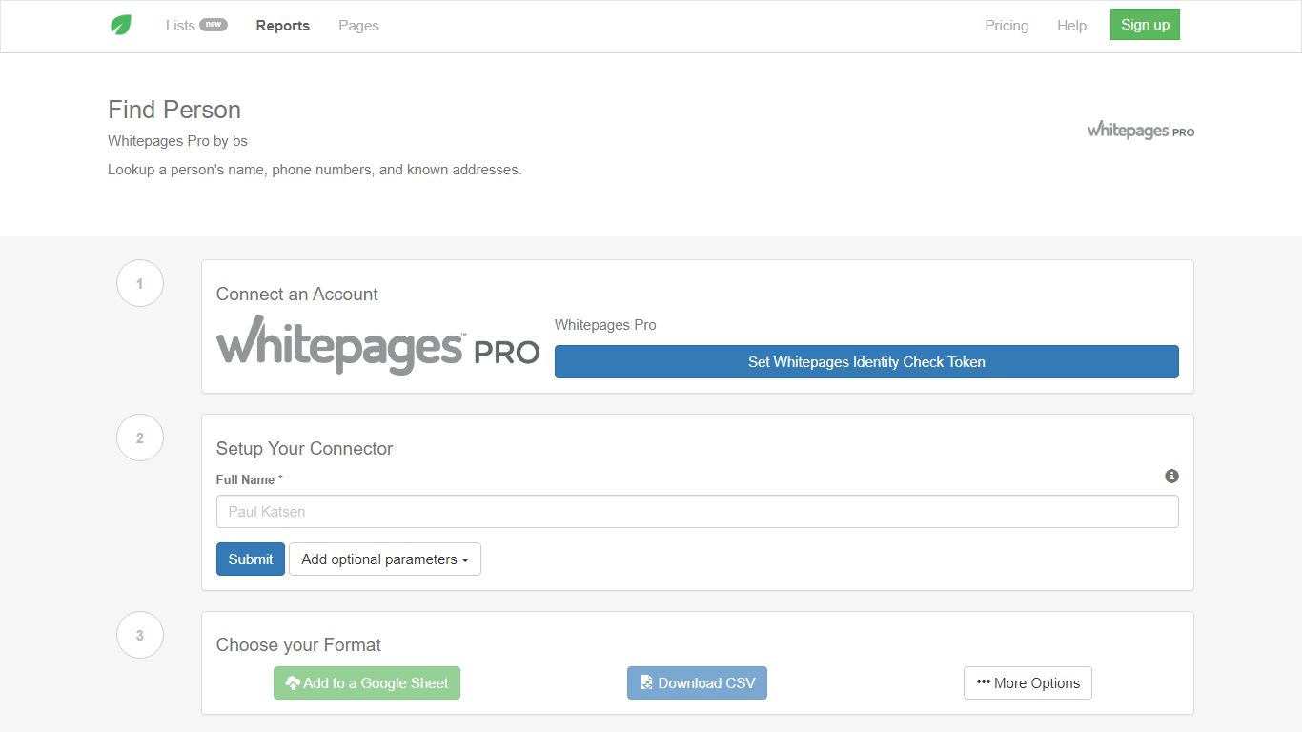Focus the Full Name input field
Viewport: 1302px width, 732px height.
pos(697,512)
